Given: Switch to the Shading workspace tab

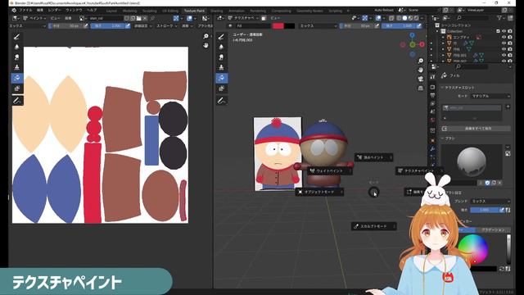Looking at the screenshot, I should pyautogui.click(x=216, y=11).
